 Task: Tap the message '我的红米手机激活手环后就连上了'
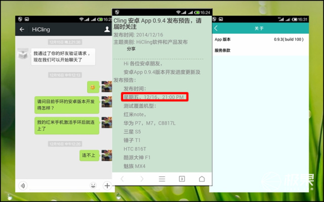(x=67, y=126)
